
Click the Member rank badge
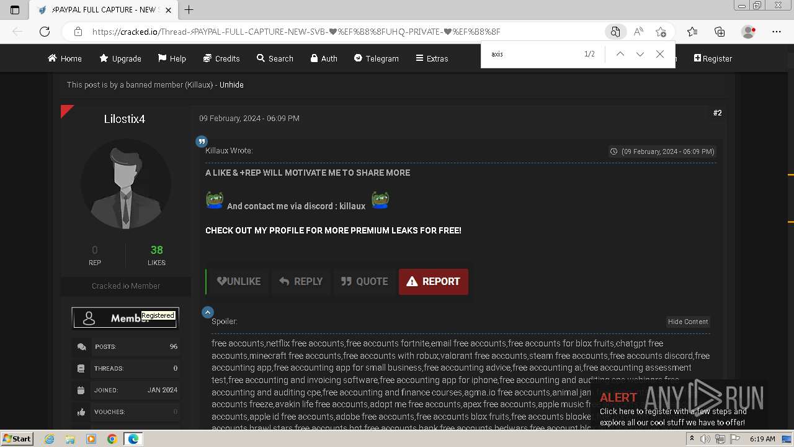[x=125, y=318]
